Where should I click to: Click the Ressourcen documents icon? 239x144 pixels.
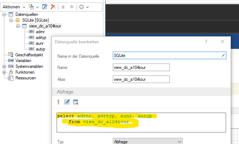(11, 78)
